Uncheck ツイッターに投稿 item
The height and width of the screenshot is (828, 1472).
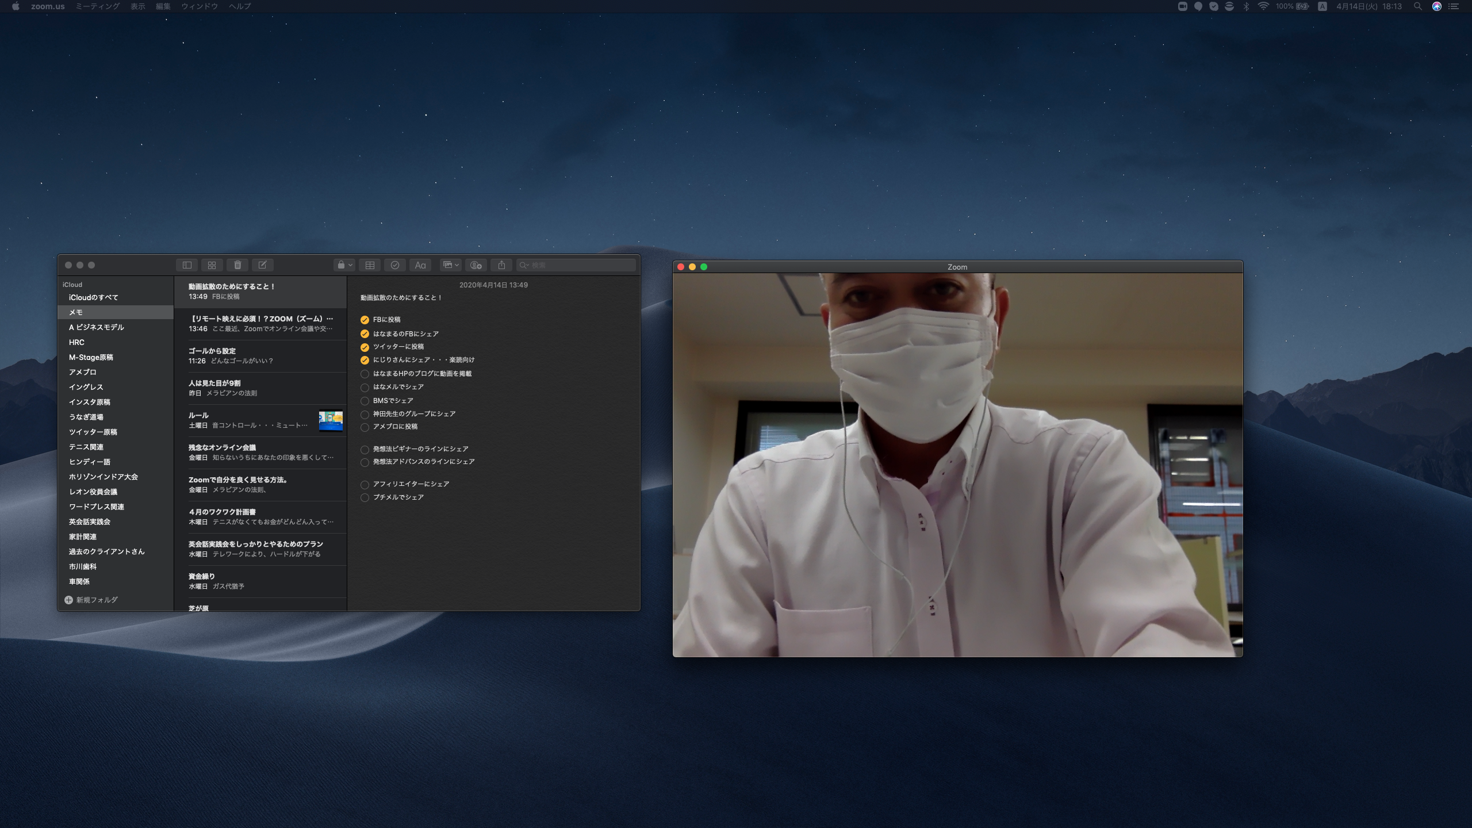coord(365,347)
